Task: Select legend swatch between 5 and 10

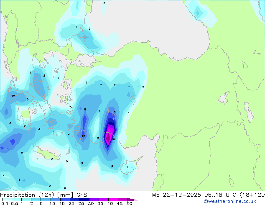Action: click(x=46, y=200)
